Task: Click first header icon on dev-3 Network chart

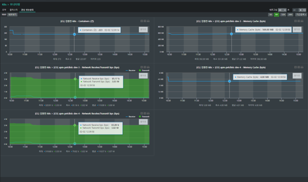Action: [x=142, y=67]
